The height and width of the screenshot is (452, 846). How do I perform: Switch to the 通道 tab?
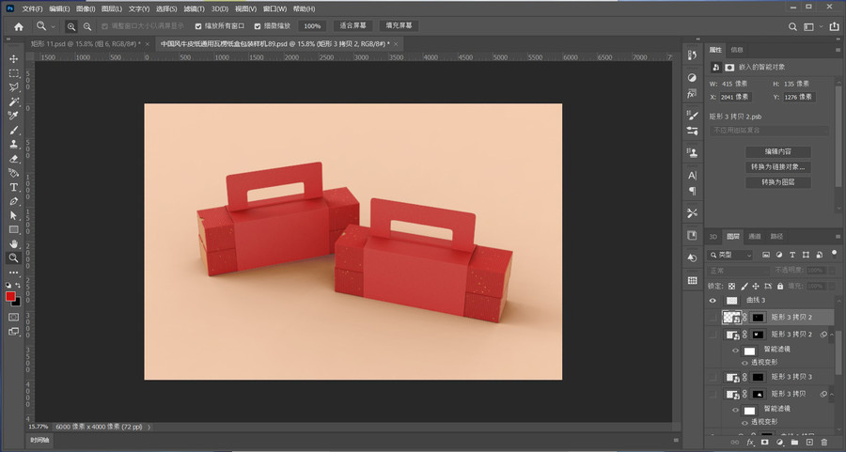click(754, 236)
